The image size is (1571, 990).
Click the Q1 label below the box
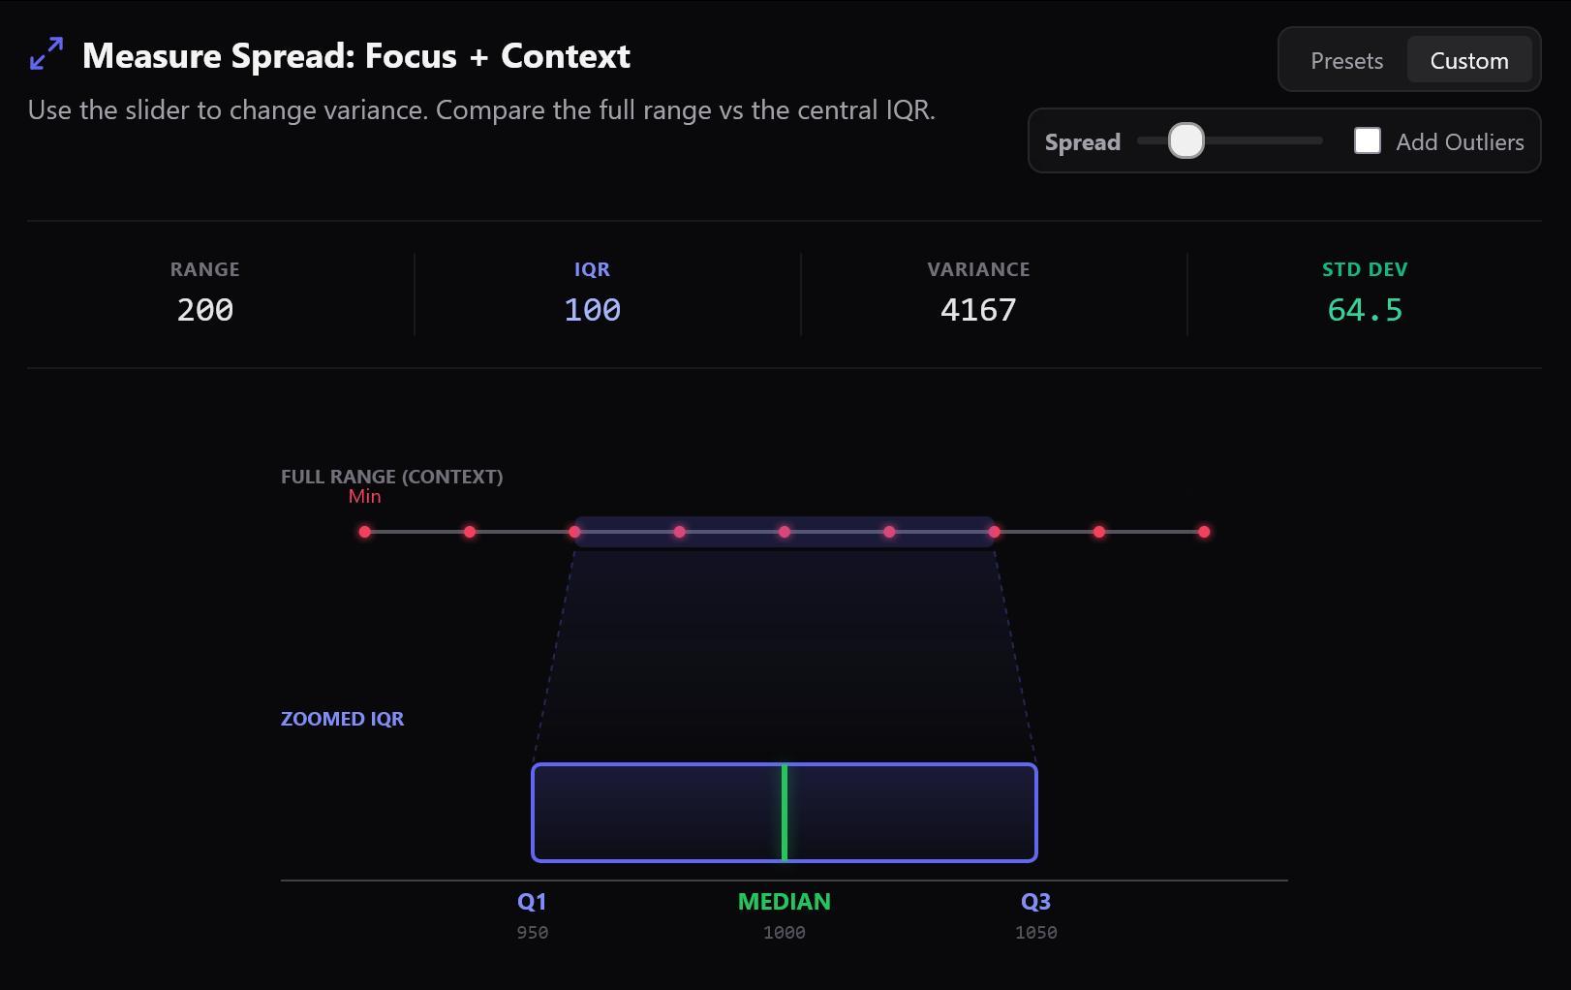(532, 902)
